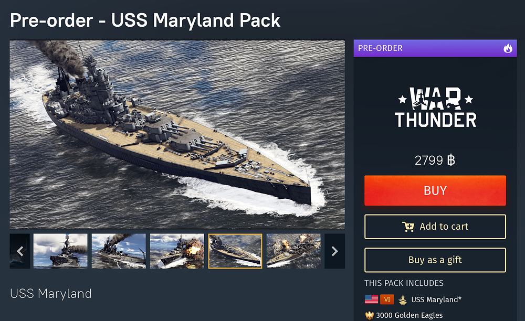Click the flame icon on Pre-order banner
This screenshot has width=525, height=321.
508,48
